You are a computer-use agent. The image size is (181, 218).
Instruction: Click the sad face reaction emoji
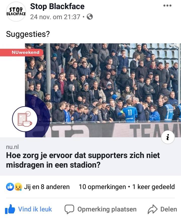18,187
